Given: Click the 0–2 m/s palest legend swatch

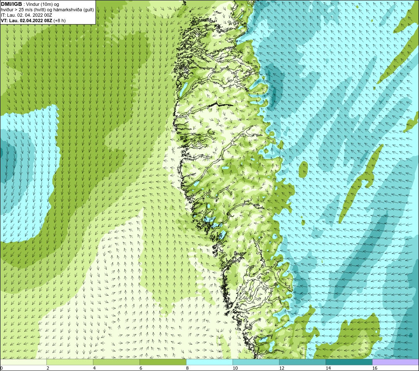Looking at the screenshot, I should pyautogui.click(x=23, y=362).
